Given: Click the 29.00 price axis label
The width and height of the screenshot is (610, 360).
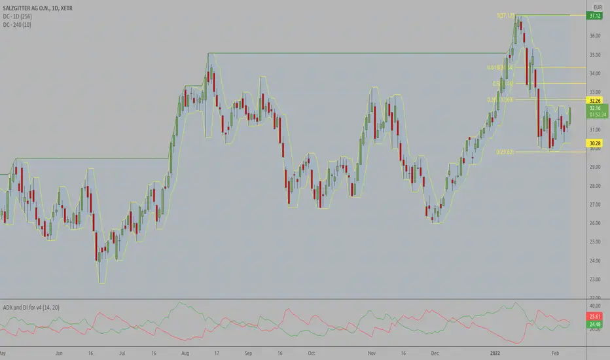Looking at the screenshot, I should click(x=595, y=167).
